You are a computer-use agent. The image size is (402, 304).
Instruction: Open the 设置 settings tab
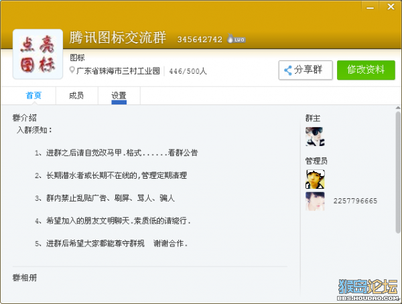pos(119,96)
